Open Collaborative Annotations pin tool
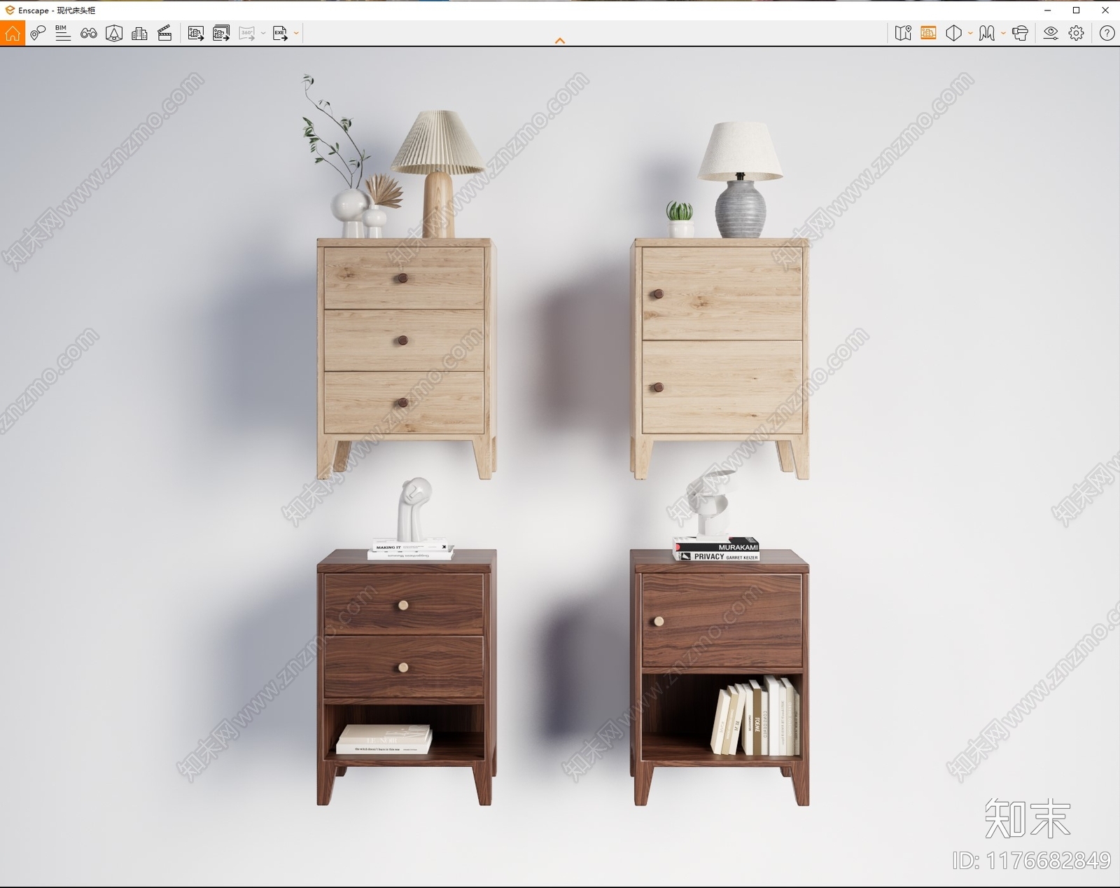 (x=38, y=33)
